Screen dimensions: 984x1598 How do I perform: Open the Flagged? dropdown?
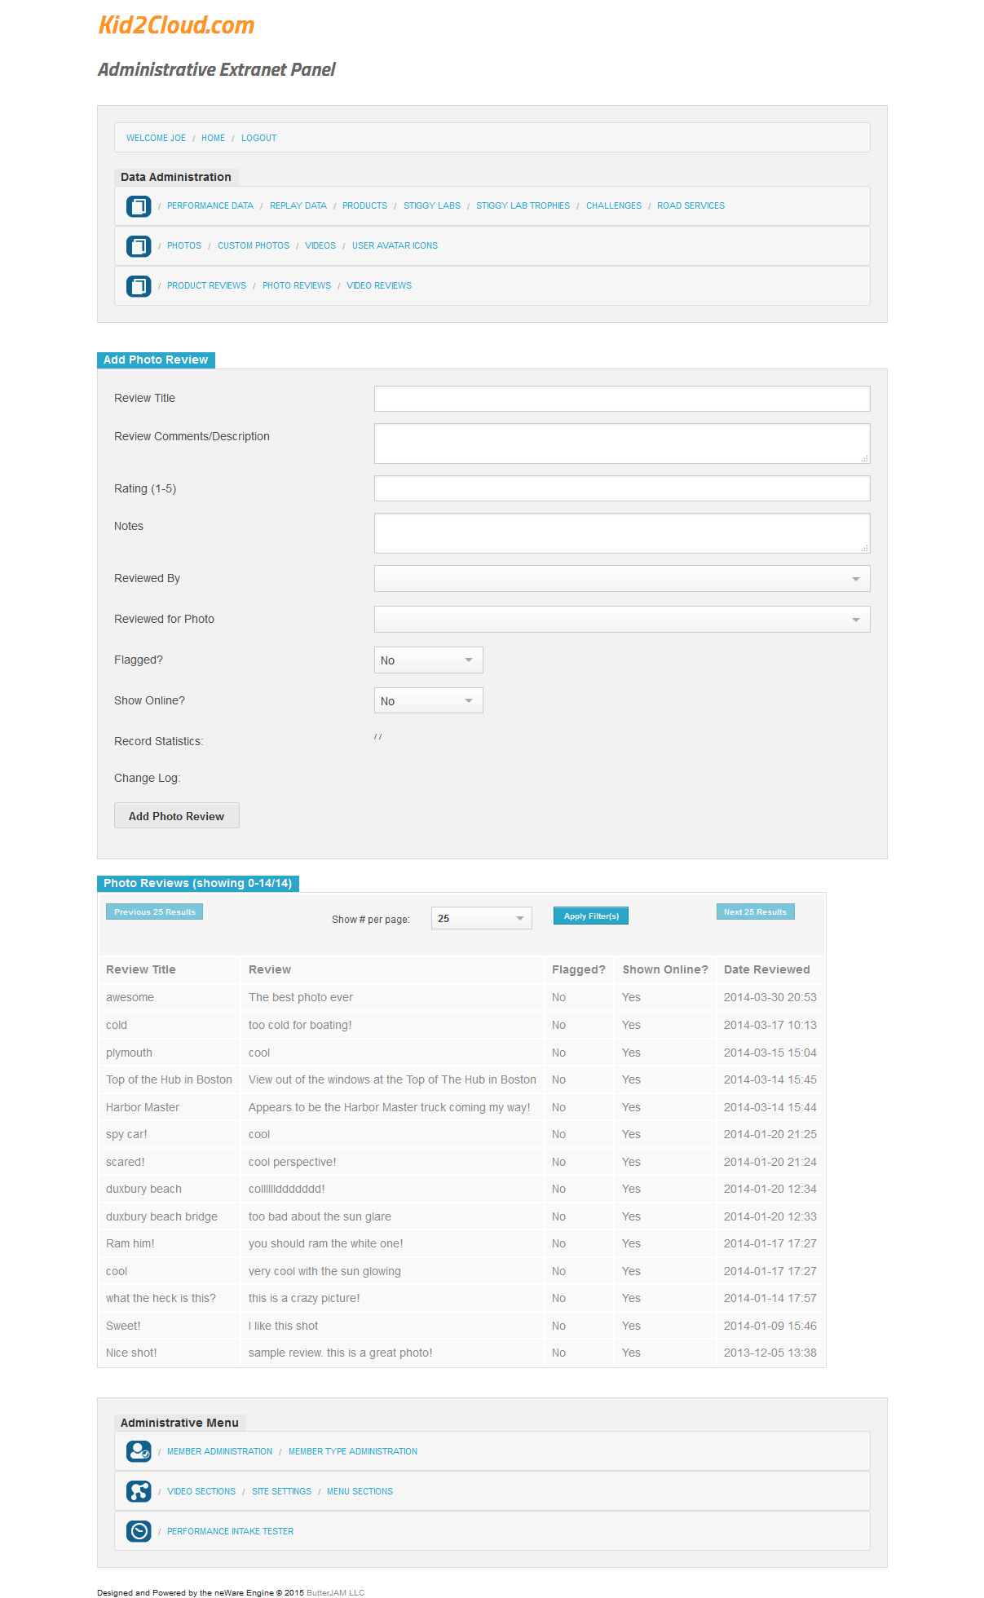coord(428,660)
